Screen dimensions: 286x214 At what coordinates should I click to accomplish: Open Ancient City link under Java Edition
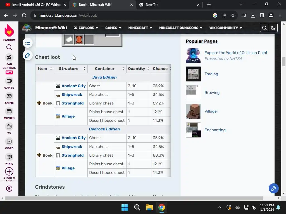[x=73, y=86]
